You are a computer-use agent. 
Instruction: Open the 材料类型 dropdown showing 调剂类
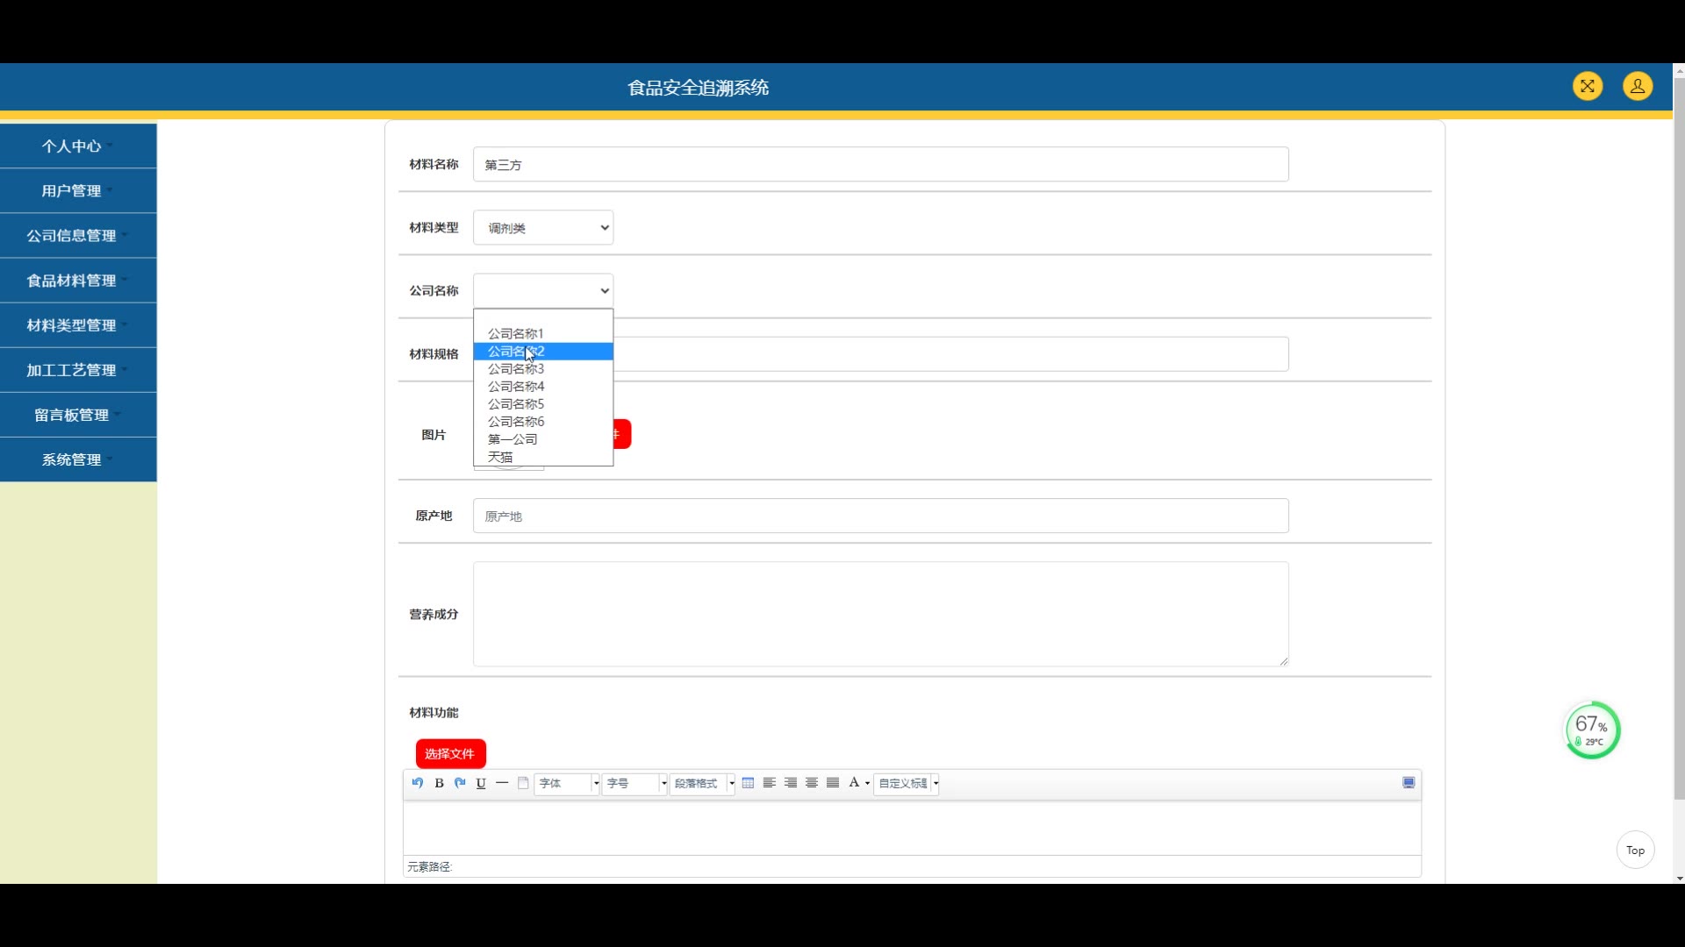pyautogui.click(x=543, y=228)
